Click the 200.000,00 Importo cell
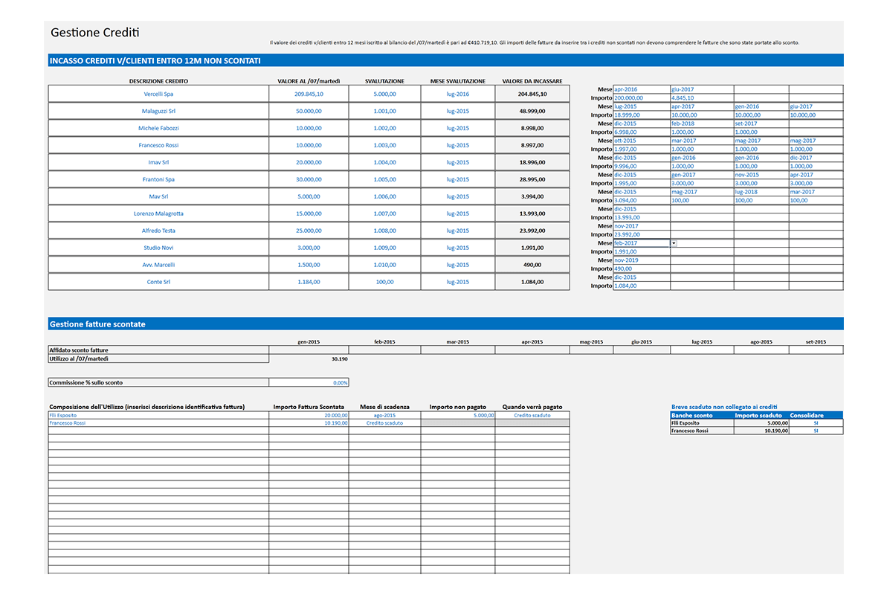 point(642,98)
